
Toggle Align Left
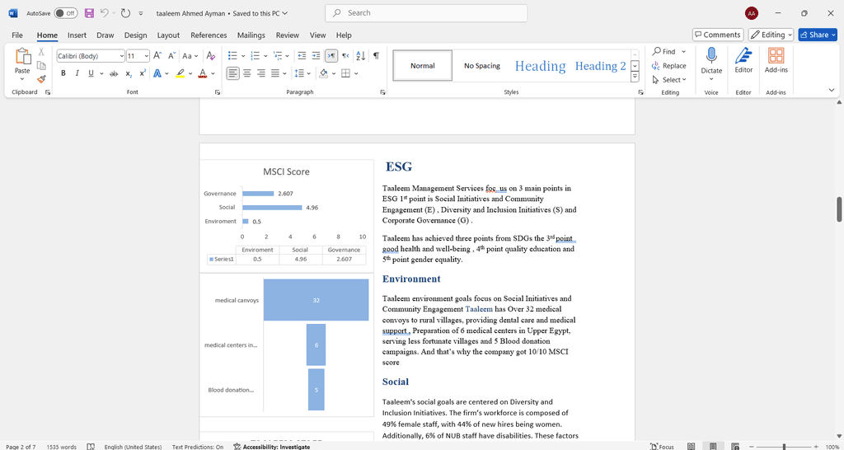click(x=232, y=73)
